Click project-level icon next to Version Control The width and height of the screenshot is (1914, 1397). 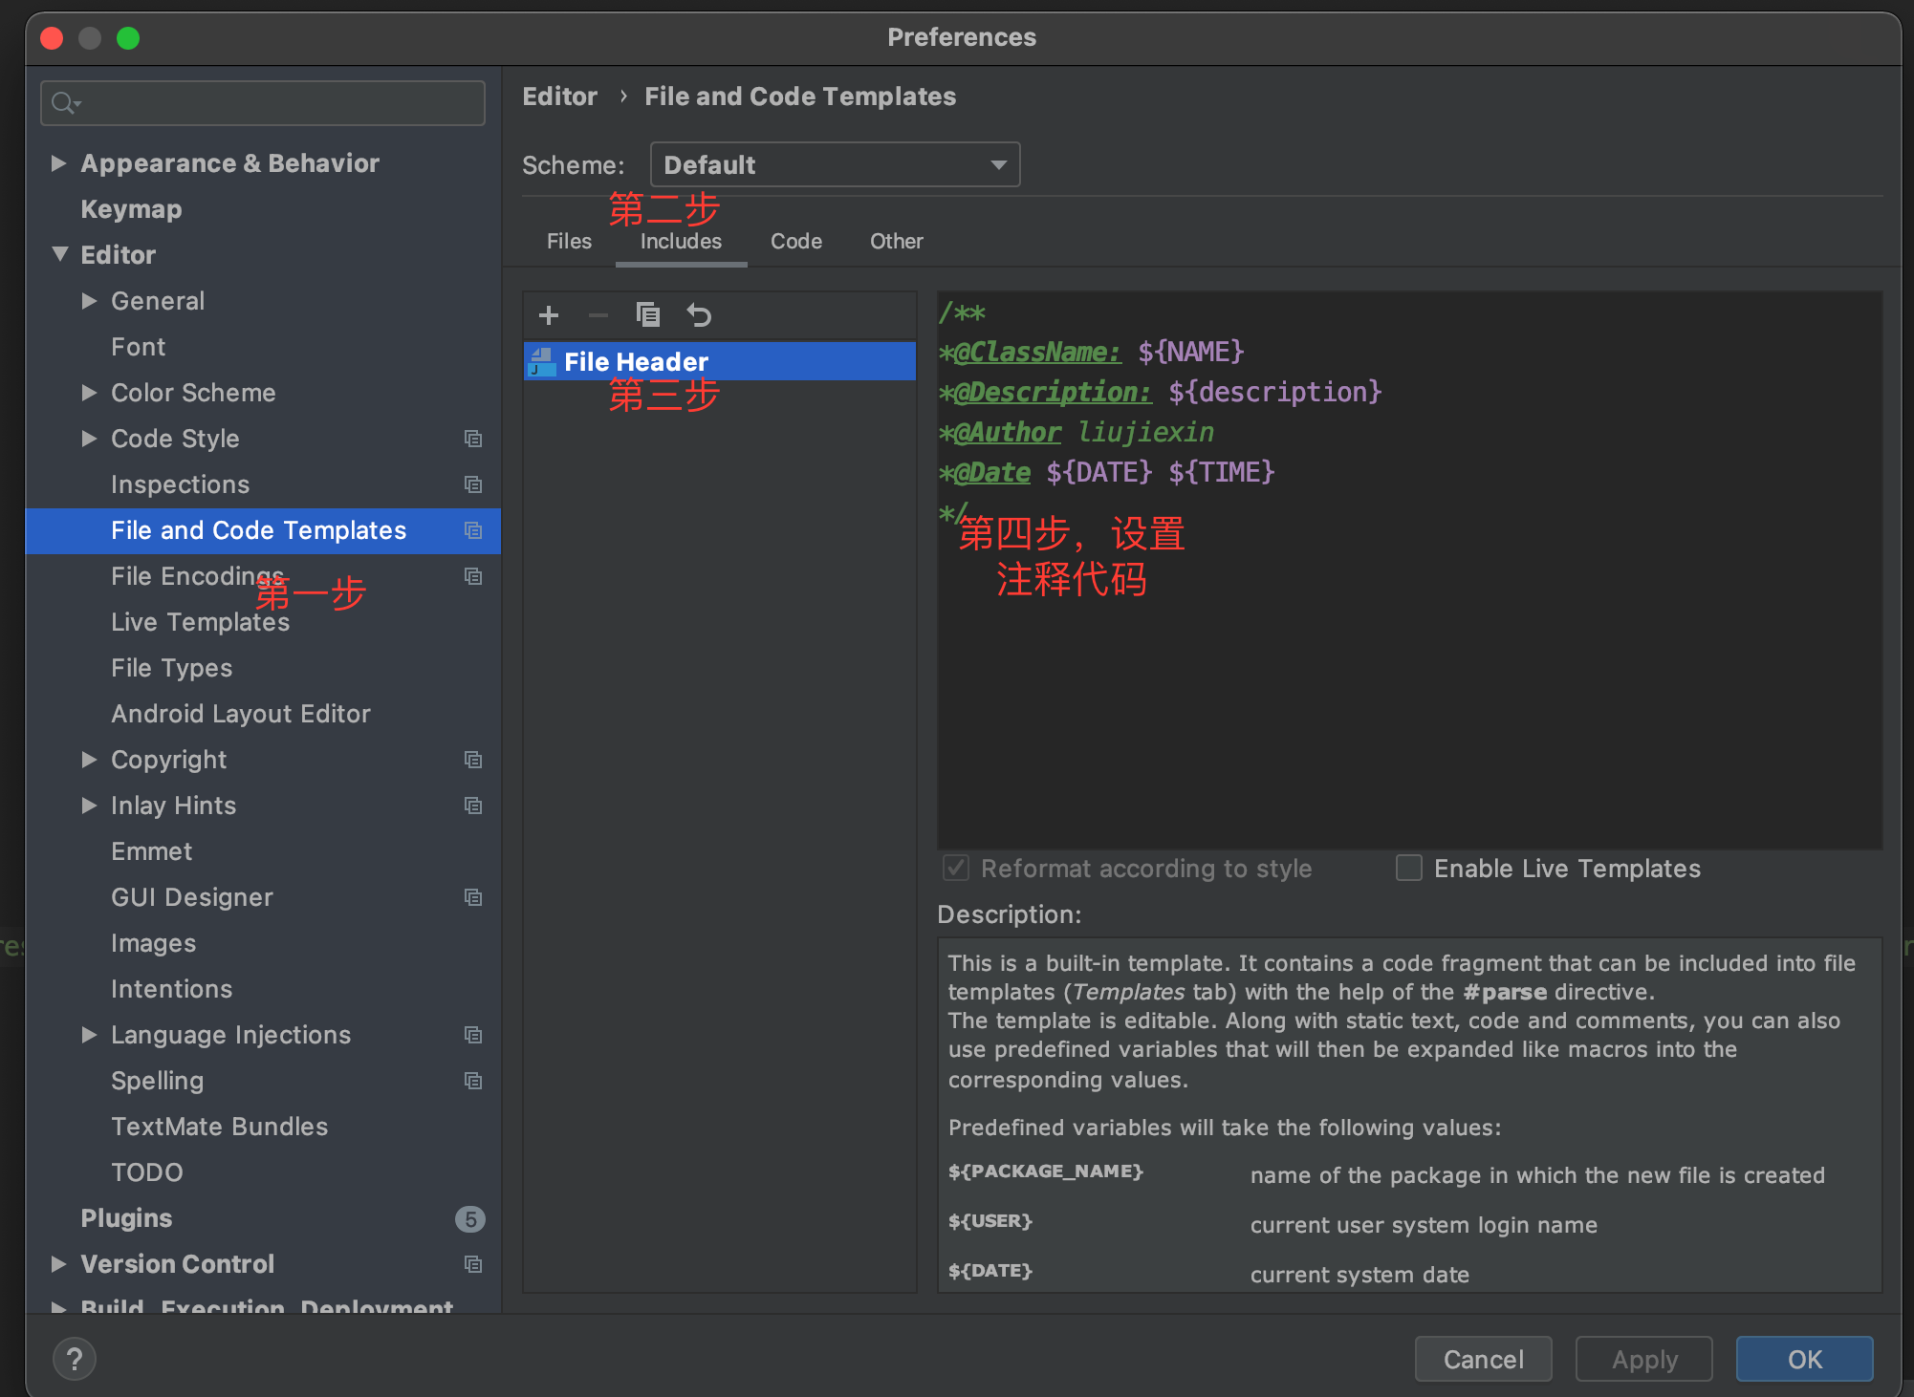point(473,1264)
